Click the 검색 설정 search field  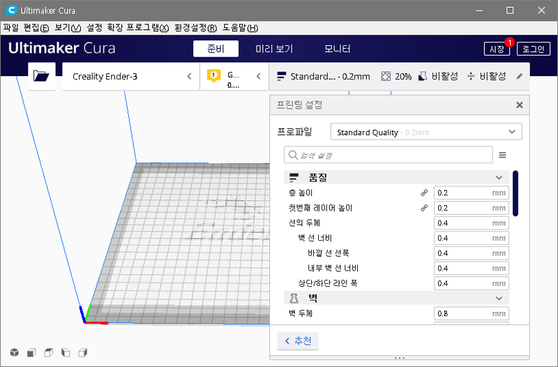tap(389, 155)
